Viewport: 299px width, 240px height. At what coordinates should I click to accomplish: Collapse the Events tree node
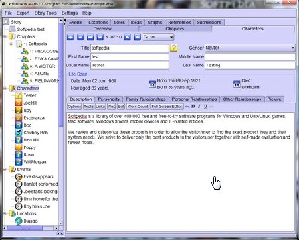(5, 170)
